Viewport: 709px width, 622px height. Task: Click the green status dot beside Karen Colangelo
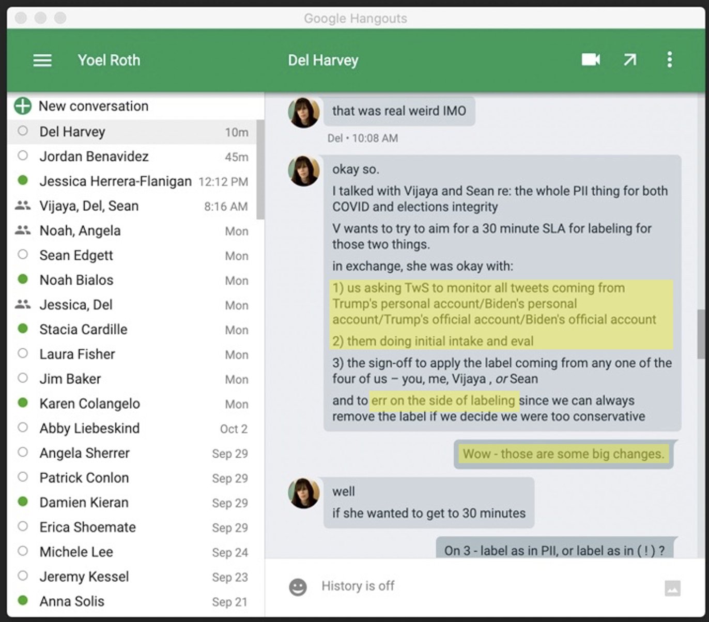coord(23,402)
